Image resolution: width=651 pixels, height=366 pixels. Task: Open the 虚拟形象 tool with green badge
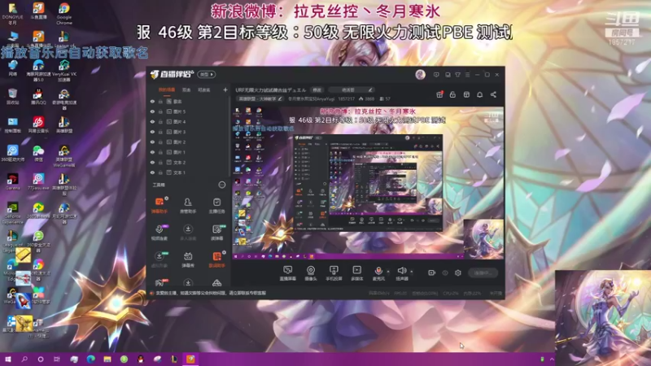(159, 259)
